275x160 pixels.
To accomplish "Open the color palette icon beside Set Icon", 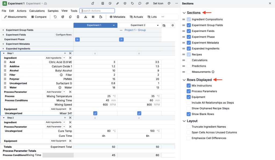I will (169, 3).
